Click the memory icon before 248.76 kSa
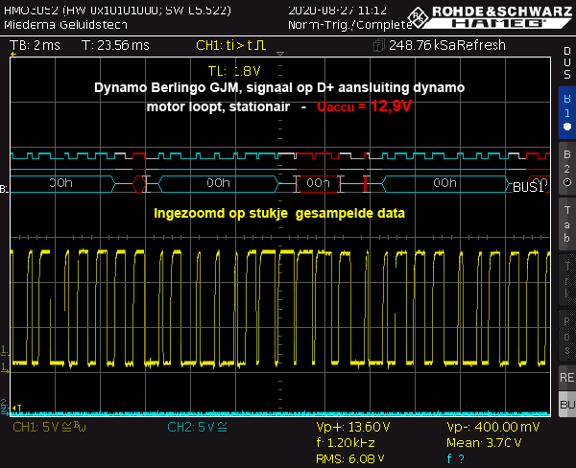The image size is (576, 468). click(379, 45)
